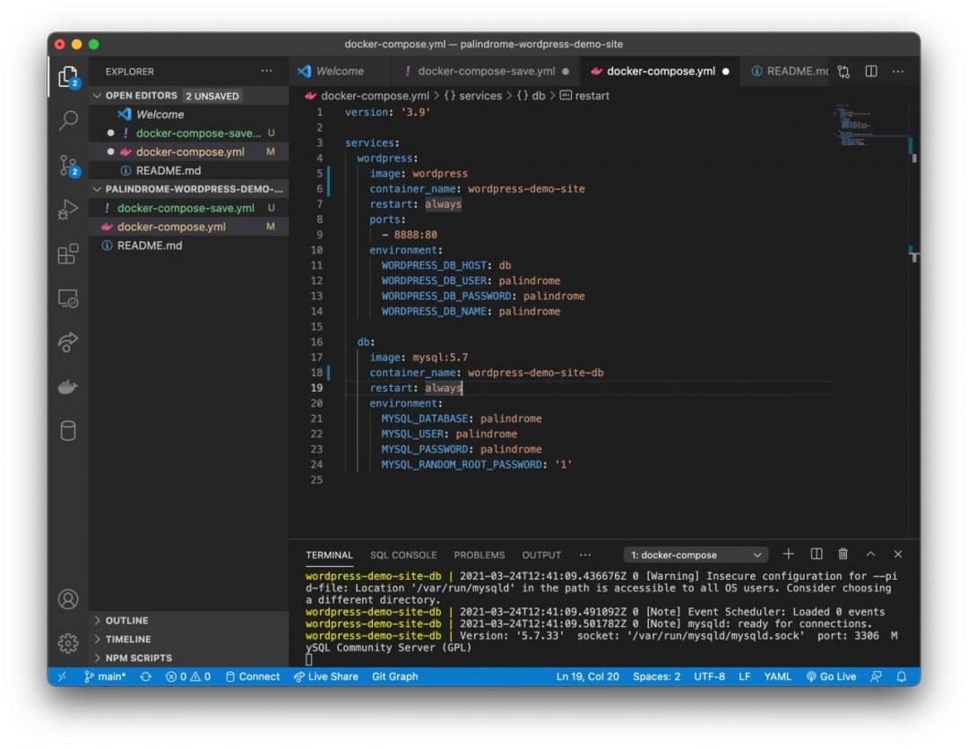
Task: Open the notifications bell in status bar
Action: pos(902,676)
